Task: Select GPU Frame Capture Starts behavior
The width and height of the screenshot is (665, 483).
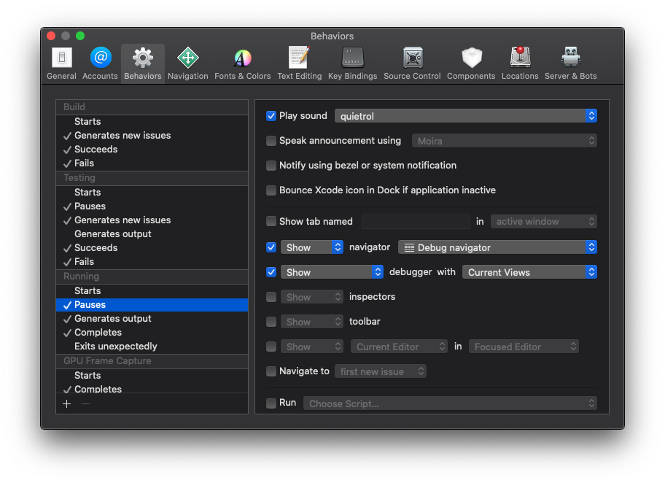Action: pyautogui.click(x=152, y=376)
